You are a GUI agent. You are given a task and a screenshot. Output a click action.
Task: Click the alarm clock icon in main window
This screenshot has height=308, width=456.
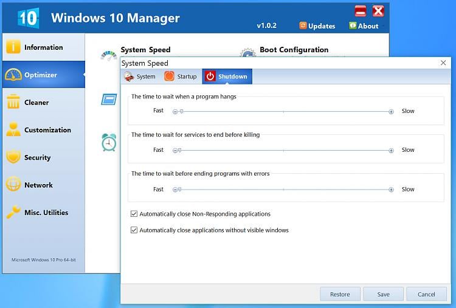109,142
